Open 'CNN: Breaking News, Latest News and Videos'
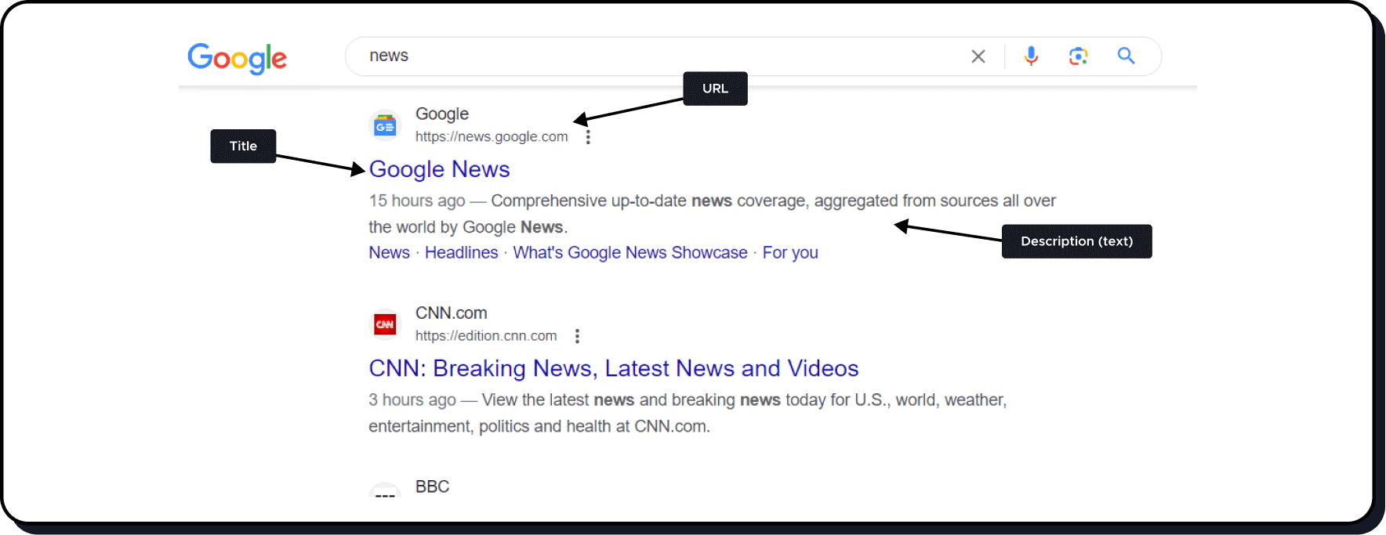 click(614, 368)
